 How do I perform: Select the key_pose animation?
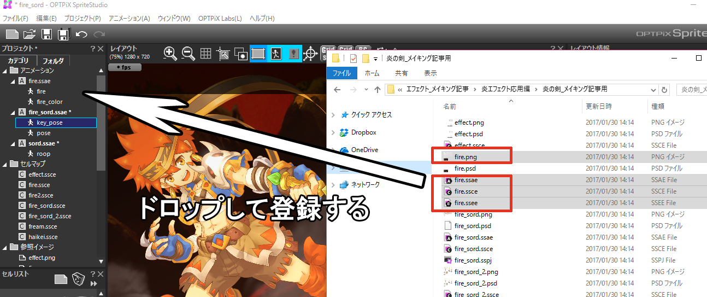[x=56, y=123]
